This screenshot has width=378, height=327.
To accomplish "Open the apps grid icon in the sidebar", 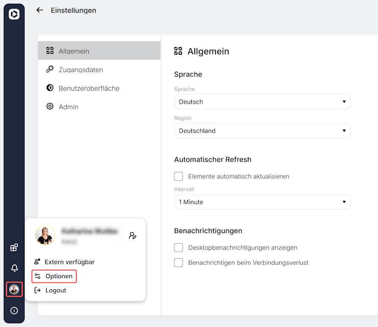I will pos(14,248).
